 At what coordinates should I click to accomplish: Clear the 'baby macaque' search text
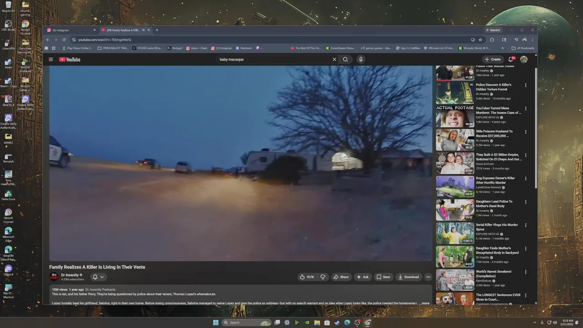click(x=334, y=59)
